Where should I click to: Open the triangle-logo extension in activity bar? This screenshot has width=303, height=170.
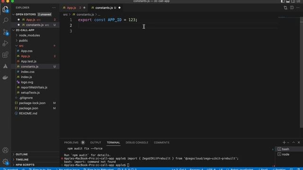(x=5, y=66)
